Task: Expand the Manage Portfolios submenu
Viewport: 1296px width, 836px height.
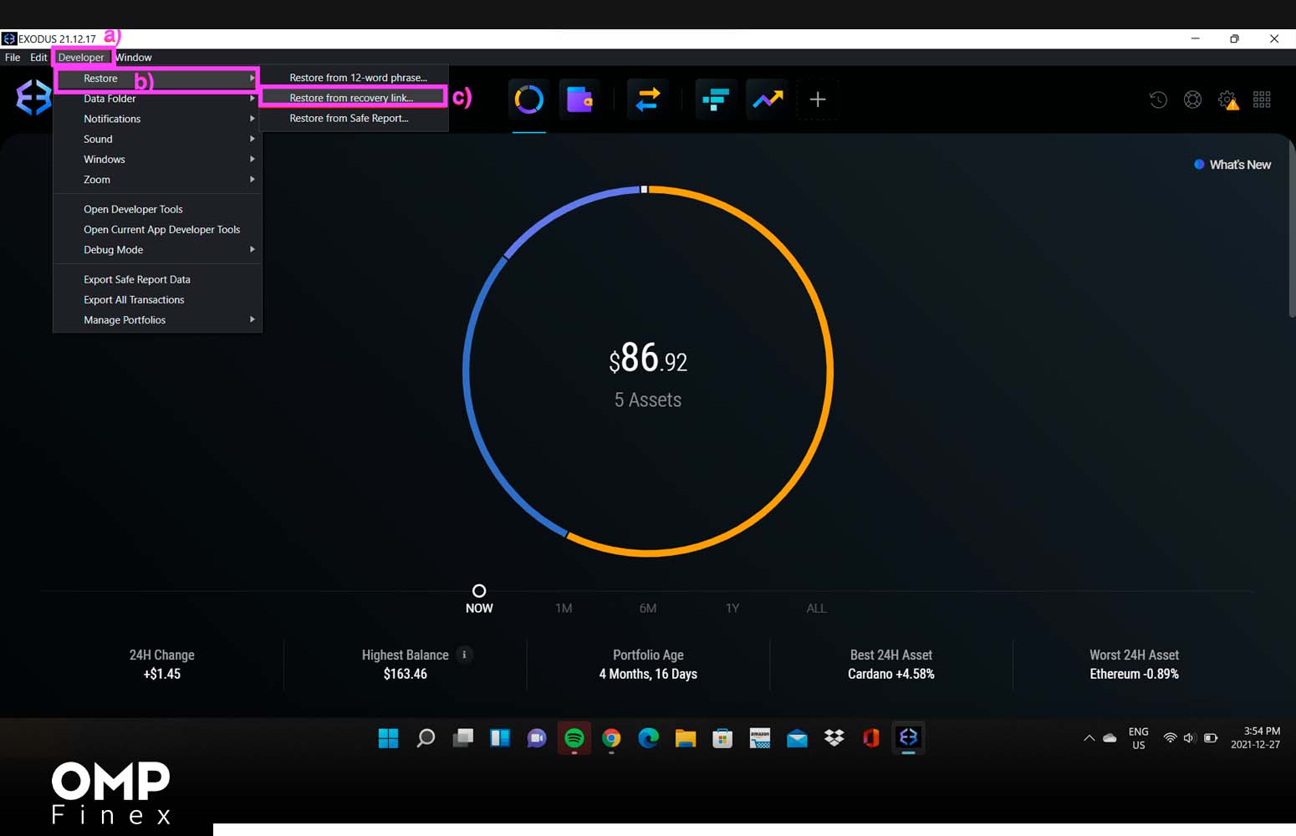Action: point(157,319)
